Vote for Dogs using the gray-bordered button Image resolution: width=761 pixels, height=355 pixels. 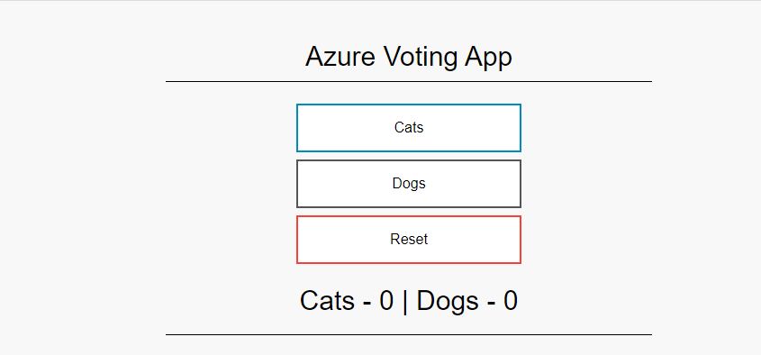[x=409, y=184]
